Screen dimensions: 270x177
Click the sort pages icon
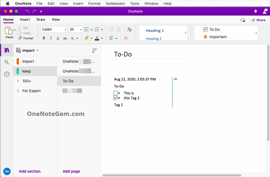(x=95, y=50)
